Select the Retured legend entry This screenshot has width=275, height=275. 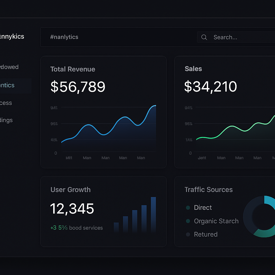pyautogui.click(x=206, y=234)
